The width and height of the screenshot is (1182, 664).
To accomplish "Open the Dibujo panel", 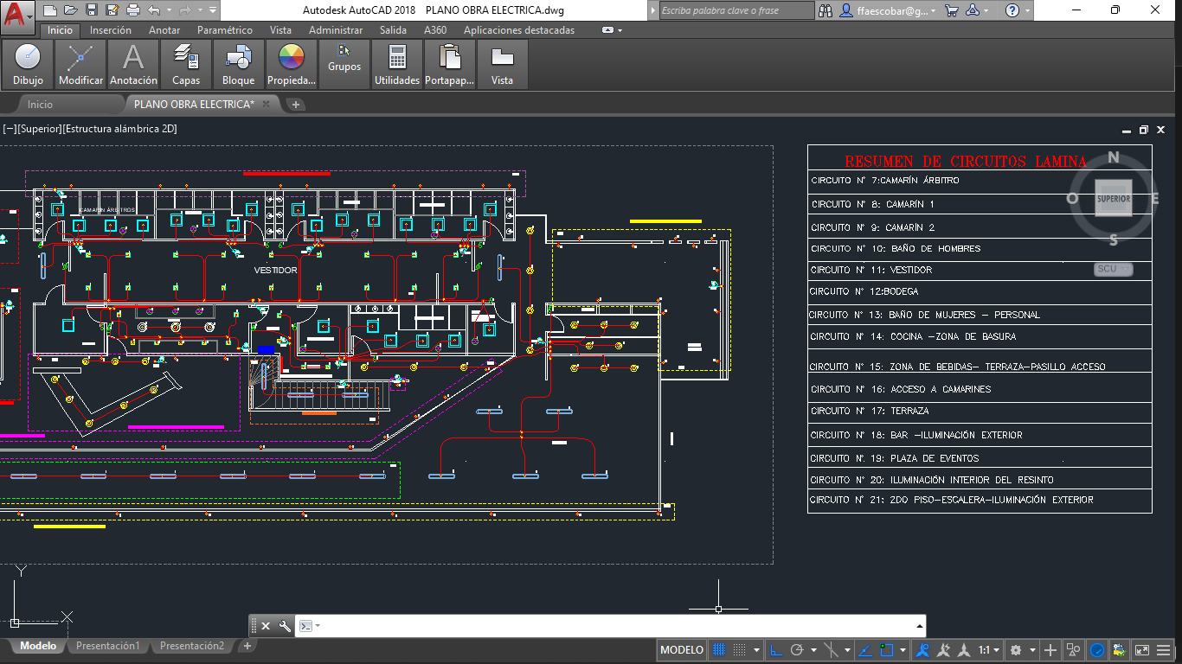I will 28,65.
